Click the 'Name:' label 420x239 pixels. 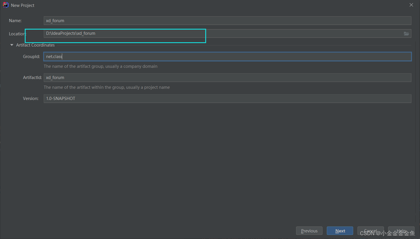click(x=15, y=21)
